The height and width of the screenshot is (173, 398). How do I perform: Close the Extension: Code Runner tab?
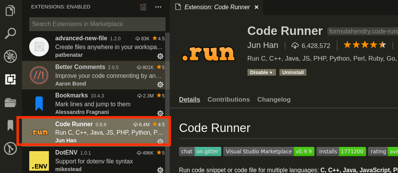(x=256, y=7)
